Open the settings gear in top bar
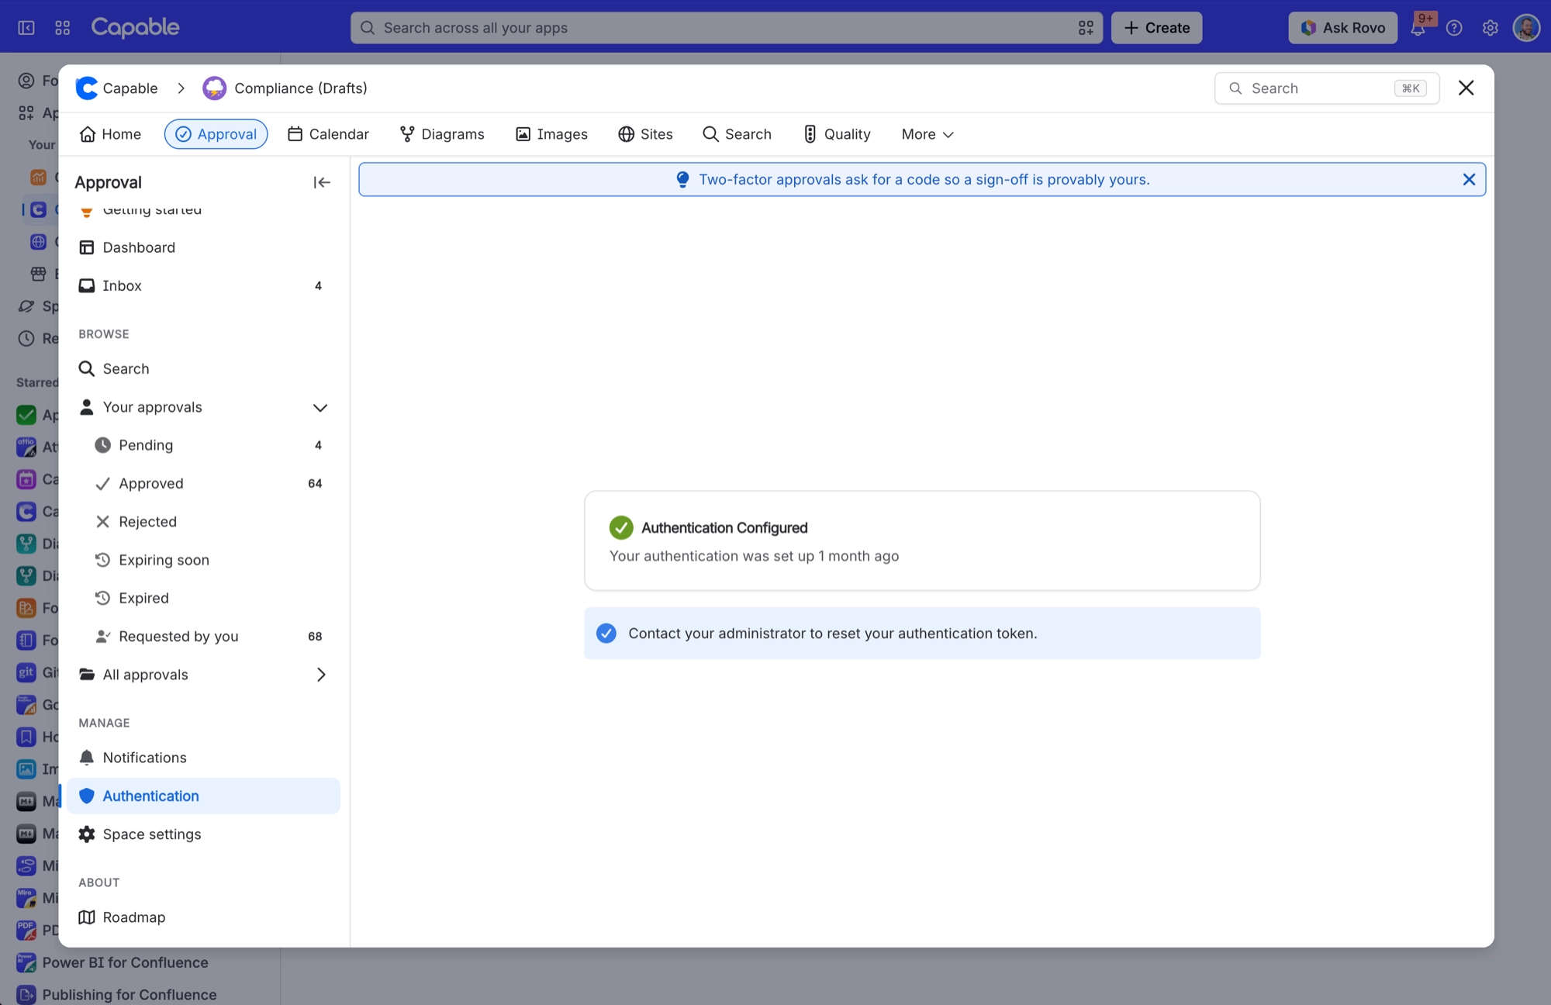1551x1005 pixels. tap(1490, 28)
